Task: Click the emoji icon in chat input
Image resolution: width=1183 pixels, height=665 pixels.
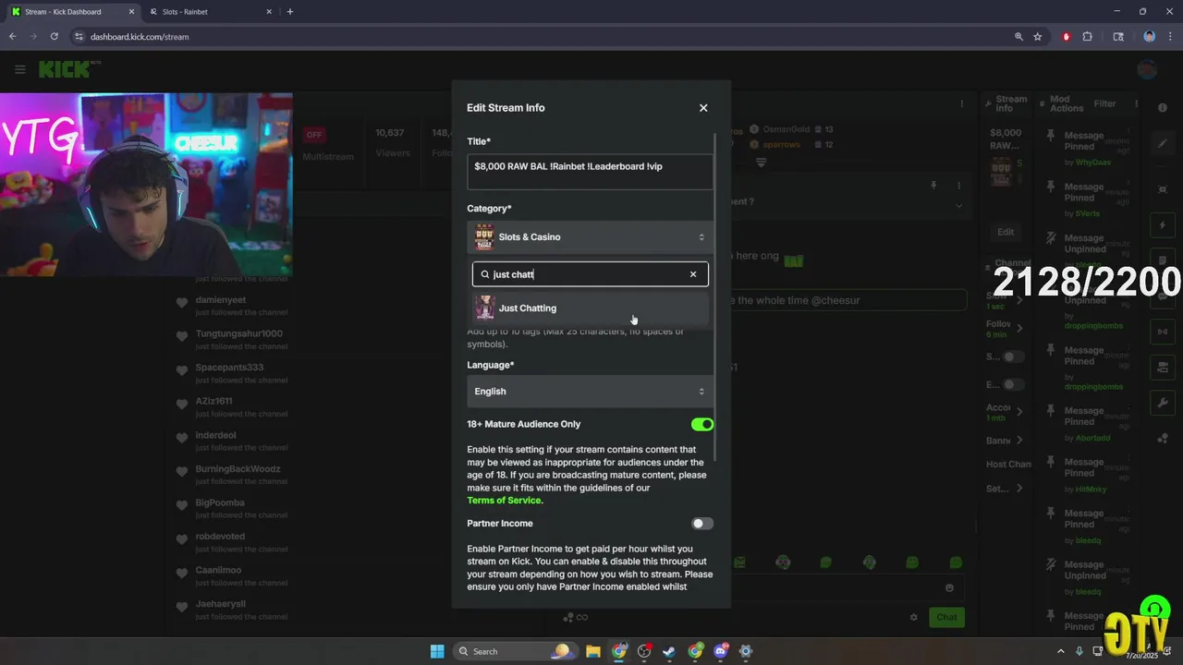Action: click(949, 587)
